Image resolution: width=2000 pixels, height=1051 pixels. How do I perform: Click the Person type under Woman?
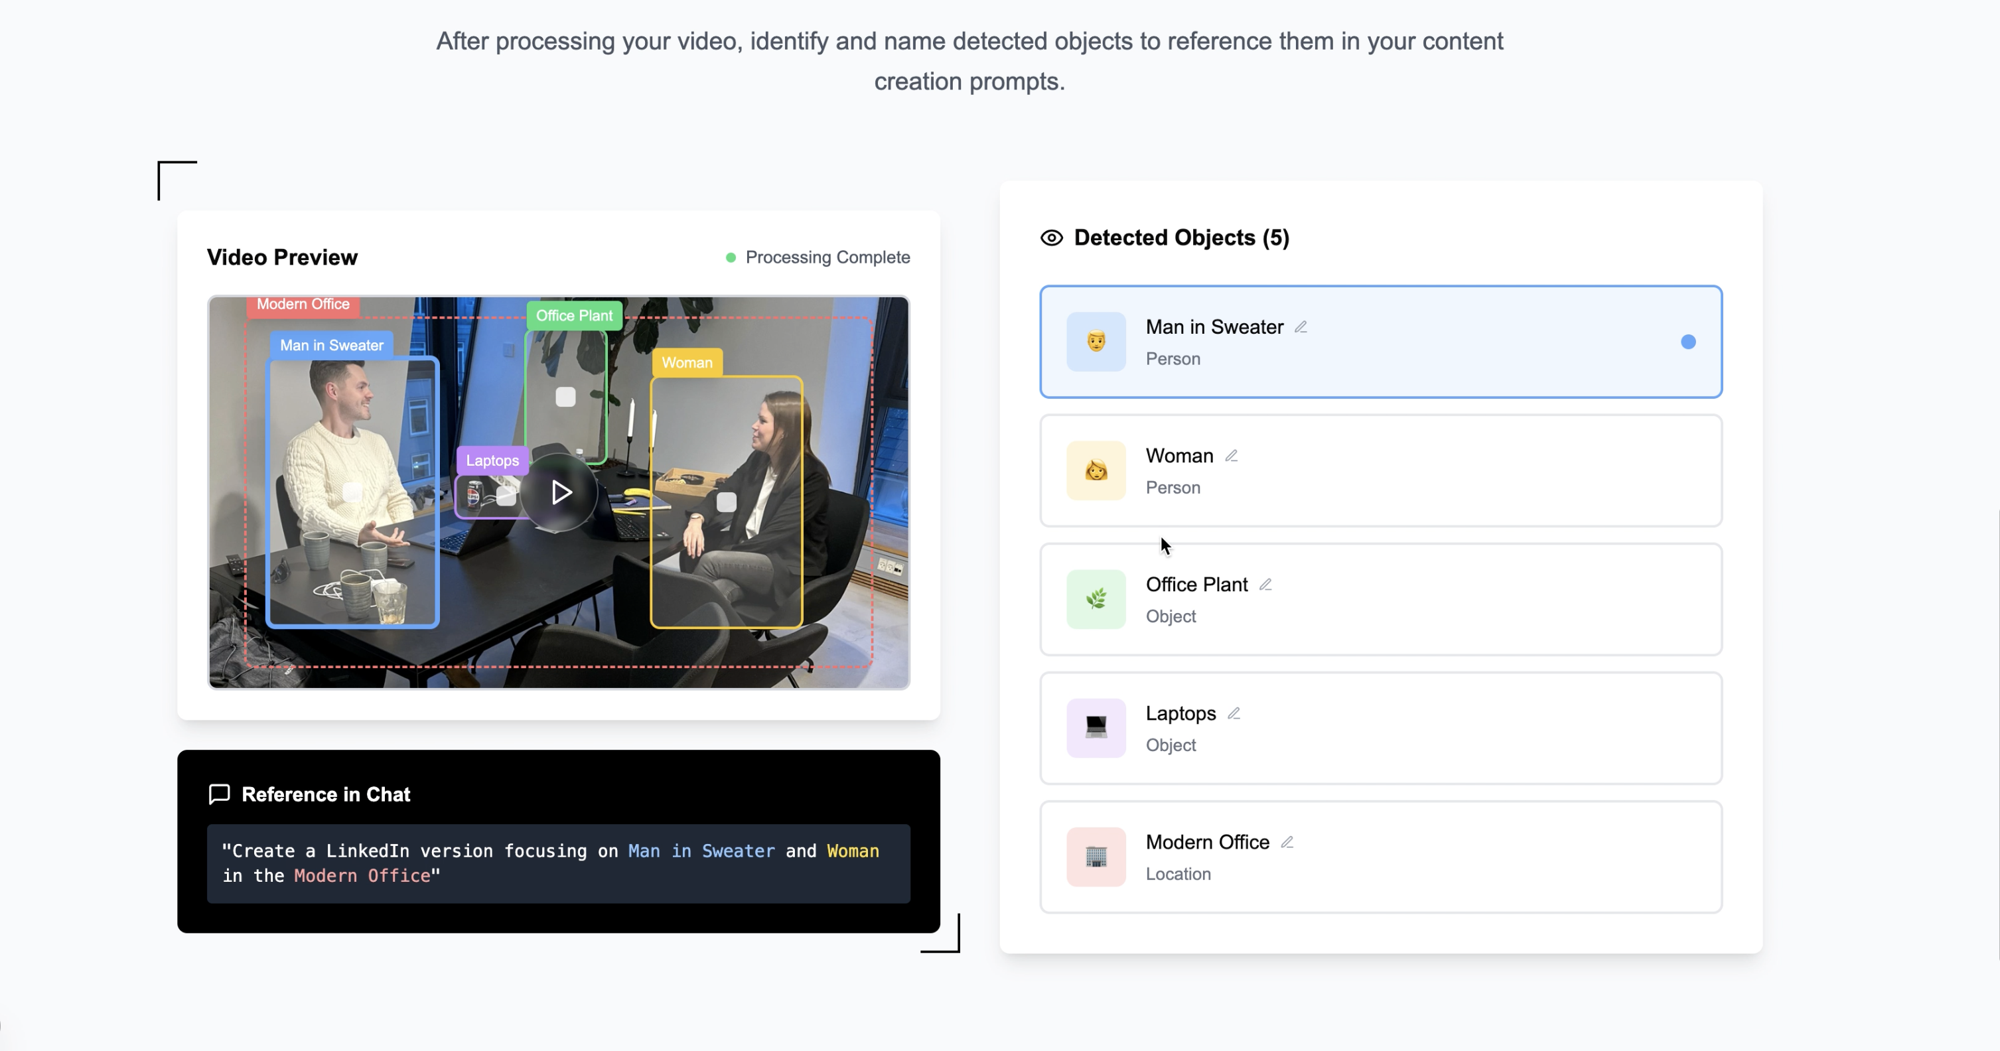(1173, 488)
